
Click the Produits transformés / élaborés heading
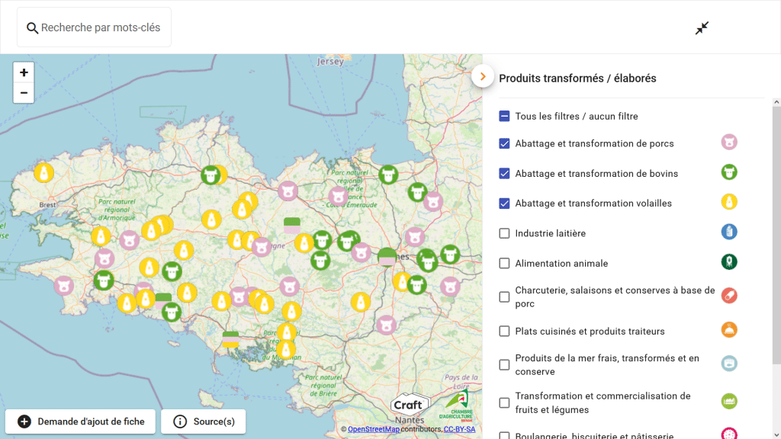(x=577, y=79)
